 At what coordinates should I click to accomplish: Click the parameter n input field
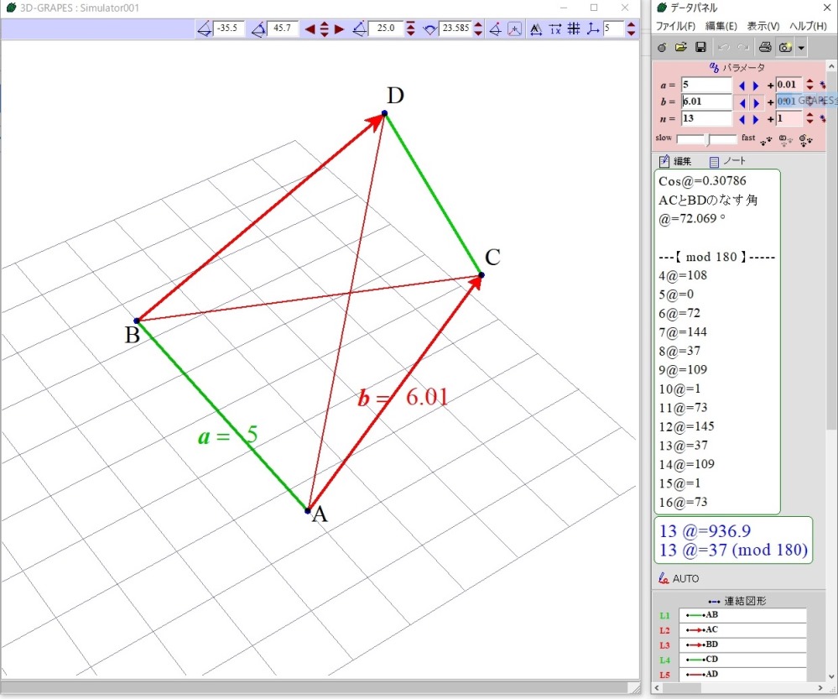click(706, 118)
